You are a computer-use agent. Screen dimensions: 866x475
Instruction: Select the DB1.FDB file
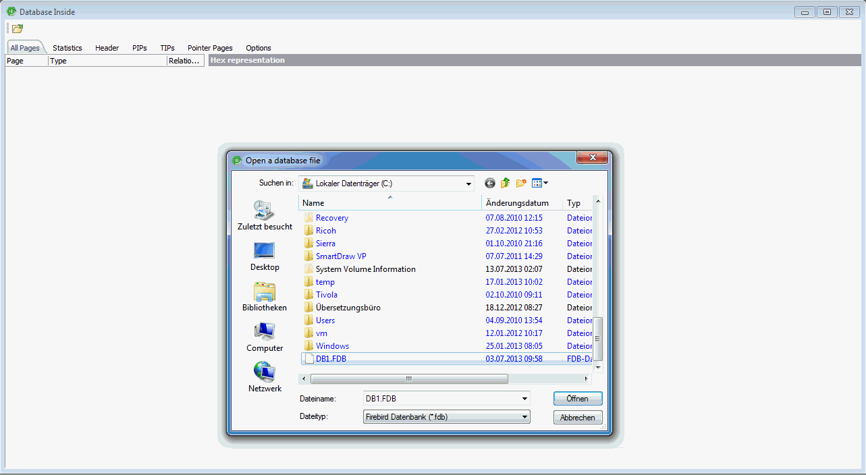click(331, 359)
